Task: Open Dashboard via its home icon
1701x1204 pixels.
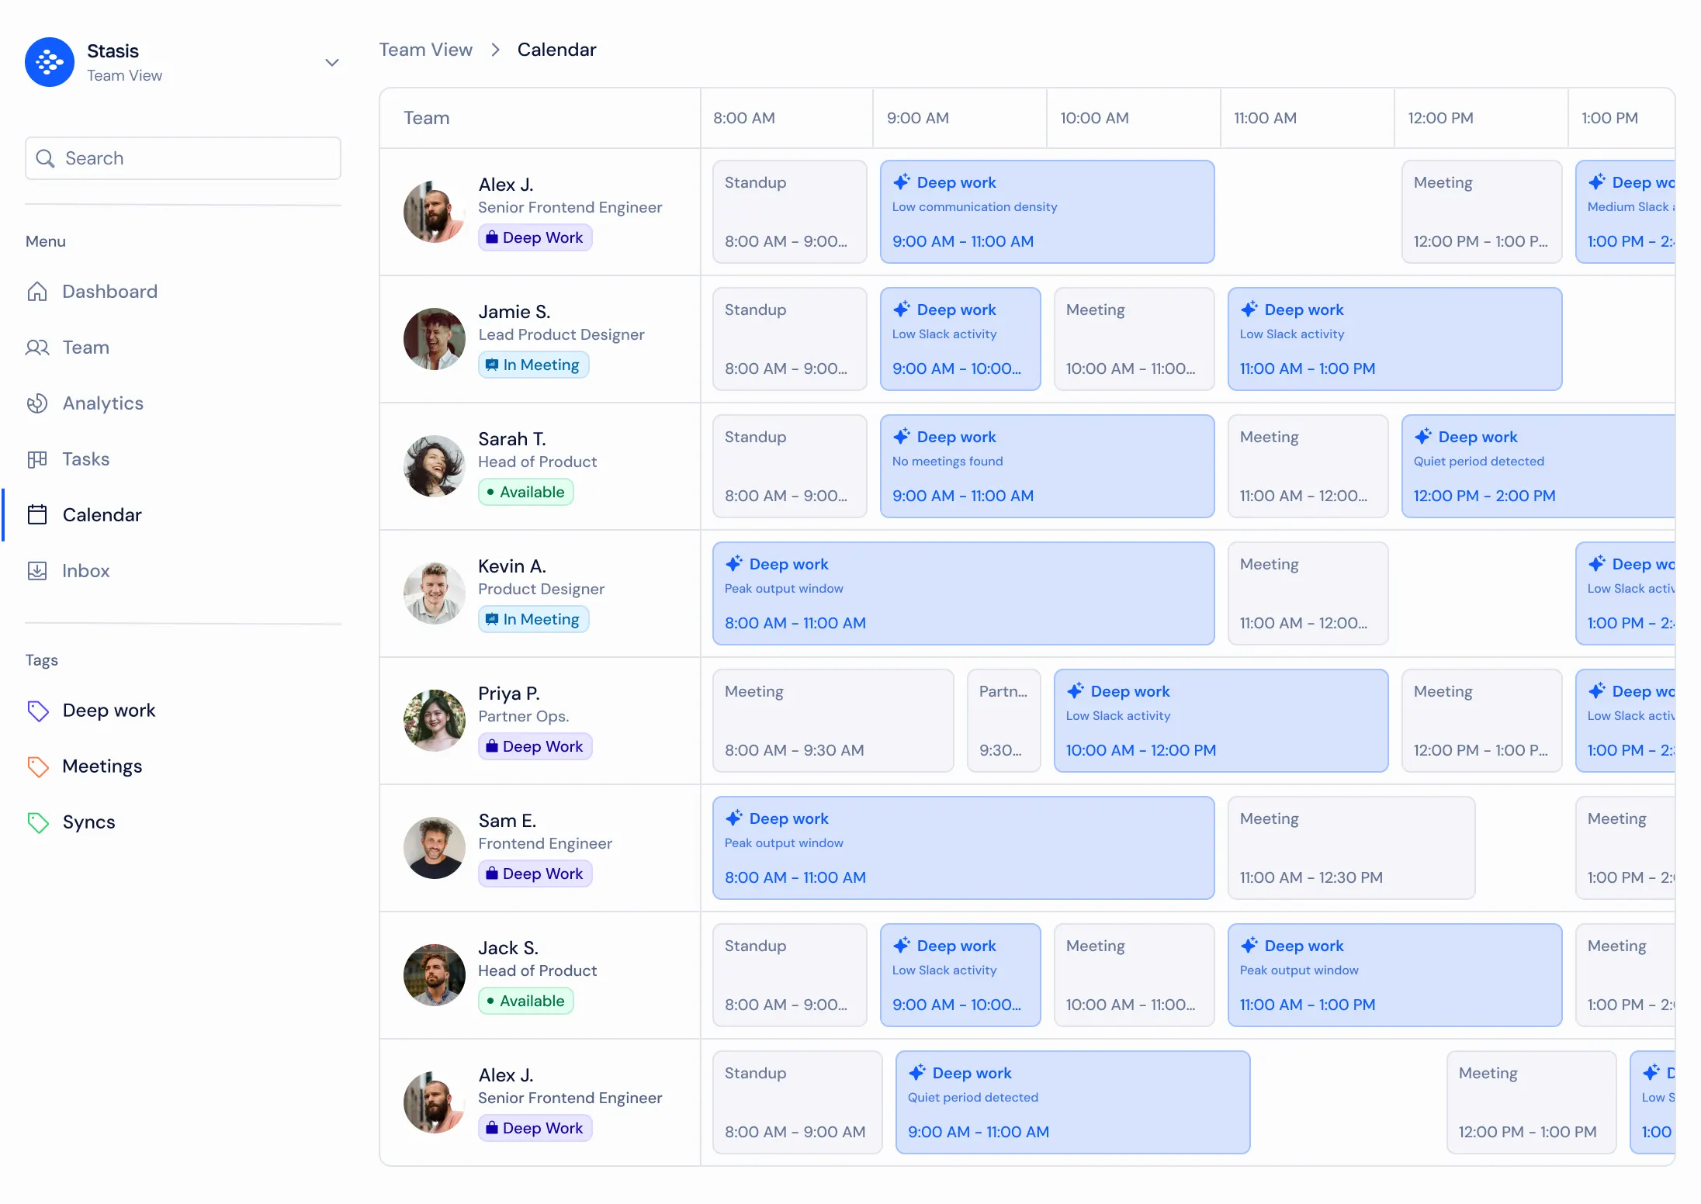Action: point(37,292)
